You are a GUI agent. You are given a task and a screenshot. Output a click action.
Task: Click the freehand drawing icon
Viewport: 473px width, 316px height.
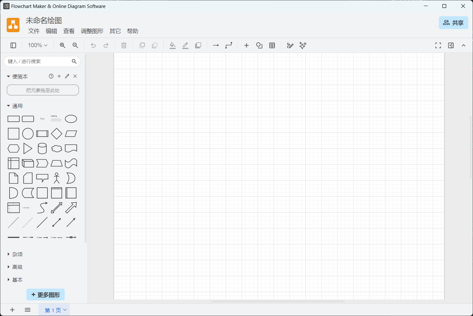coord(290,46)
